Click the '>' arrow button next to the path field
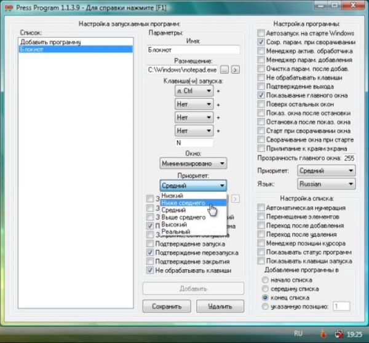Screen dimensions: 369x343 [x=236, y=70]
